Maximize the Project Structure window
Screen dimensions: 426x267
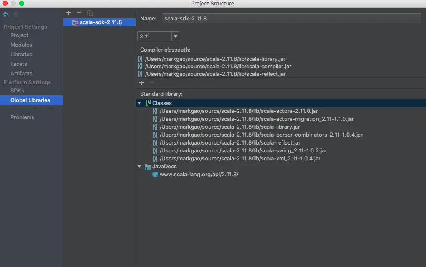22,3
